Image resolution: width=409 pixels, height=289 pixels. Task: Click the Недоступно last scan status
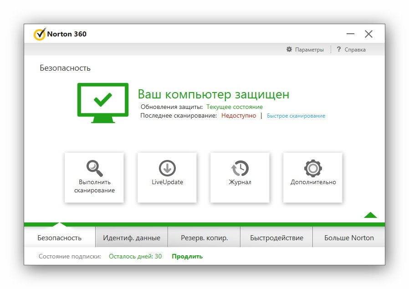click(239, 115)
